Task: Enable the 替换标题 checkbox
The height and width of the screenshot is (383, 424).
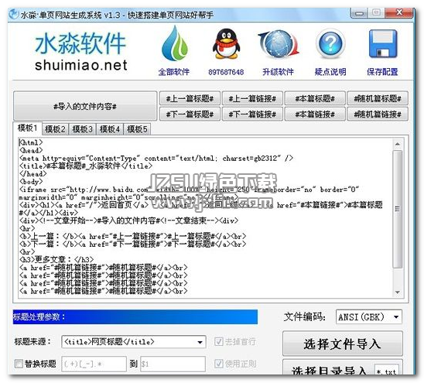Action: (x=19, y=364)
